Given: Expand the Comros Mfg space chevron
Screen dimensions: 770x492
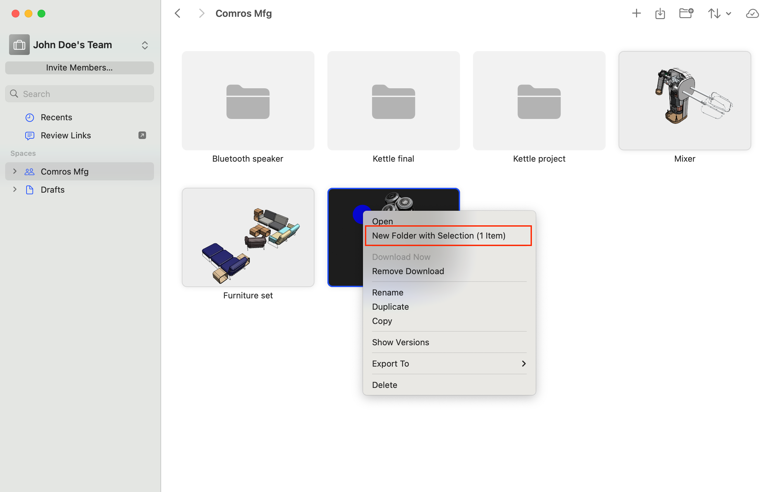Looking at the screenshot, I should (15, 171).
